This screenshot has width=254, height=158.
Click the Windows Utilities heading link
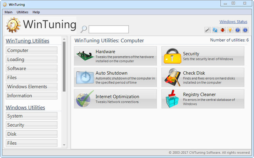(25, 107)
